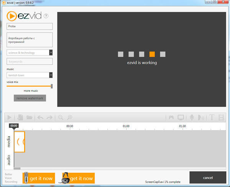Click the speech synthesis icon
This screenshot has width=230, height=187.
click(x=200, y=117)
